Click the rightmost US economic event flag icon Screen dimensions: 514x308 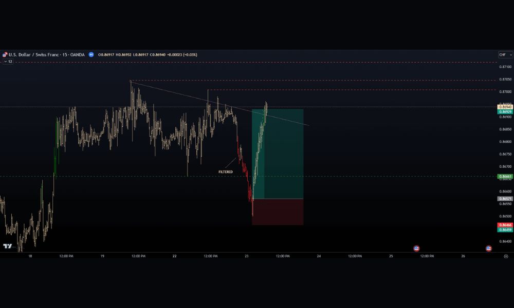(x=489, y=248)
